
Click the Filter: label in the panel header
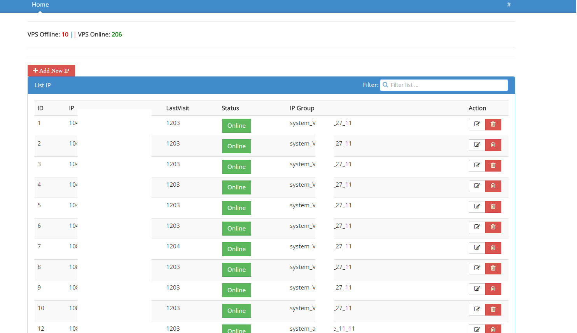point(371,85)
